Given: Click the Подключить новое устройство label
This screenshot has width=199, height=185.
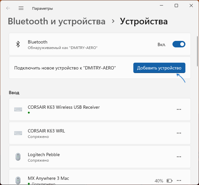Looking at the screenshot, I should (65, 68).
